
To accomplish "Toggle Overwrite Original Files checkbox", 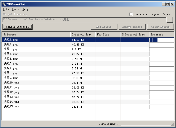I will point(131,14).
